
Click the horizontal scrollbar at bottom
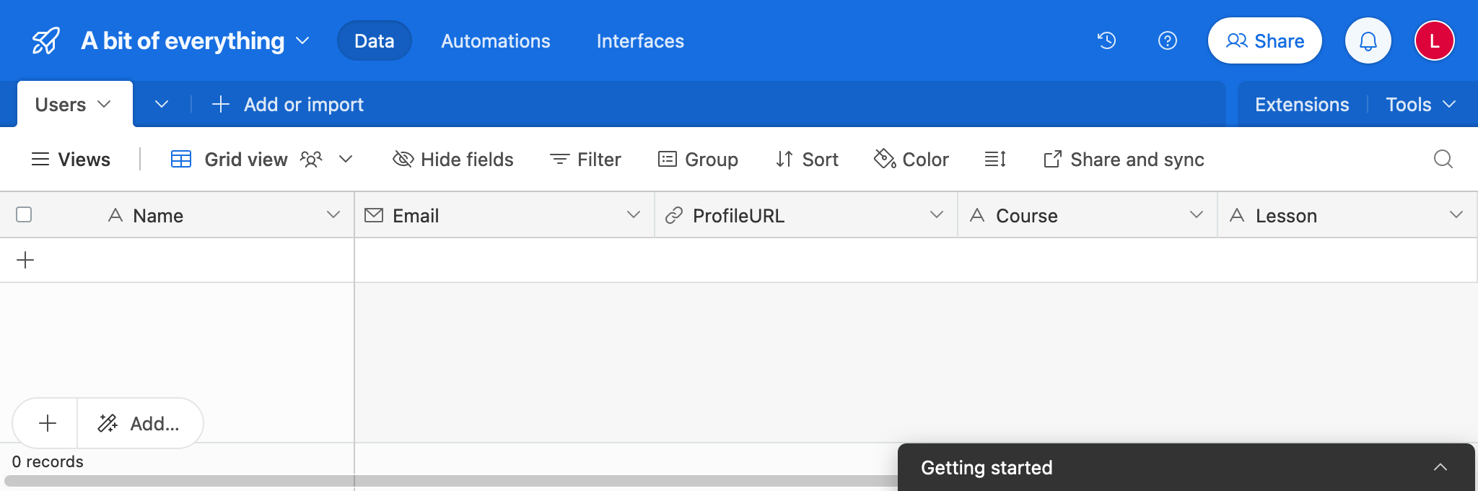click(x=450, y=481)
